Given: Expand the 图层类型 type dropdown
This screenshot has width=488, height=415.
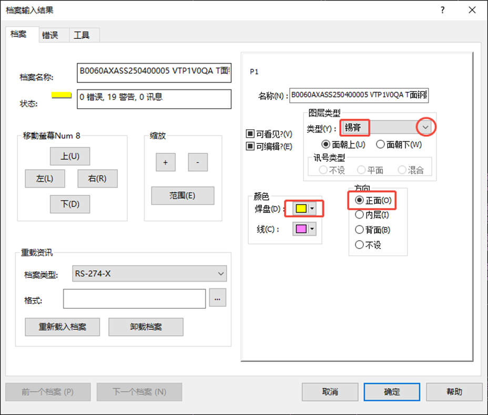Looking at the screenshot, I should pyautogui.click(x=426, y=127).
